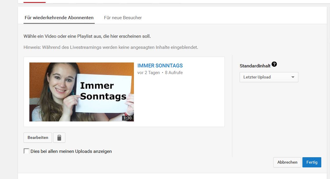
Task: Open the Letzter Upload dropdown
Action: click(x=269, y=77)
